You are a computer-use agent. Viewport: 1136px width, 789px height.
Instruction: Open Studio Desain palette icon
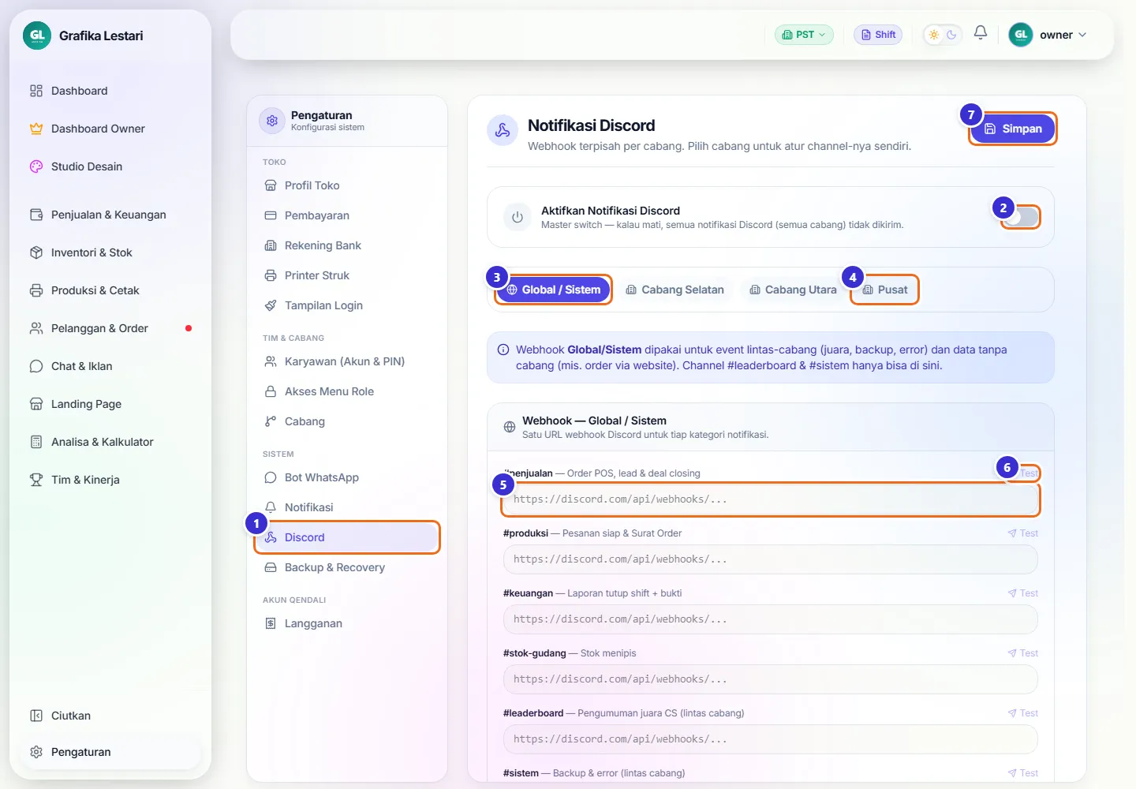pyautogui.click(x=36, y=166)
